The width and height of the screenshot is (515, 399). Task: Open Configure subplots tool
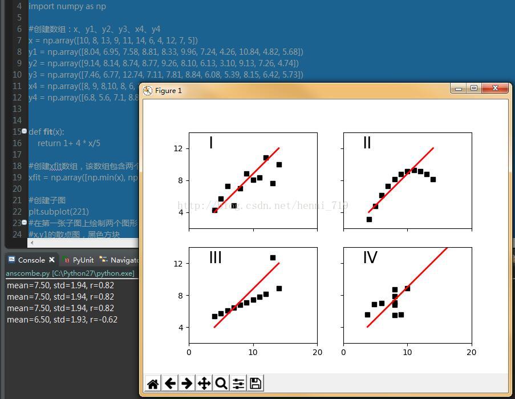tap(238, 383)
